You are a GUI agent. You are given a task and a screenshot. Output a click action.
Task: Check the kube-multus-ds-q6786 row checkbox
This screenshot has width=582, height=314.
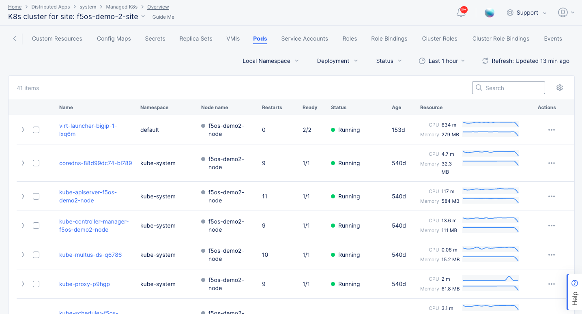36,255
